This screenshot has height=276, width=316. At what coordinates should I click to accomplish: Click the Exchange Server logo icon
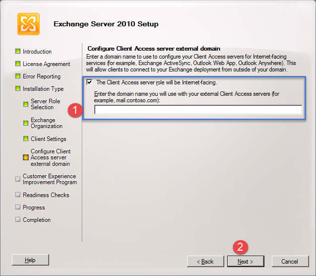point(28,24)
